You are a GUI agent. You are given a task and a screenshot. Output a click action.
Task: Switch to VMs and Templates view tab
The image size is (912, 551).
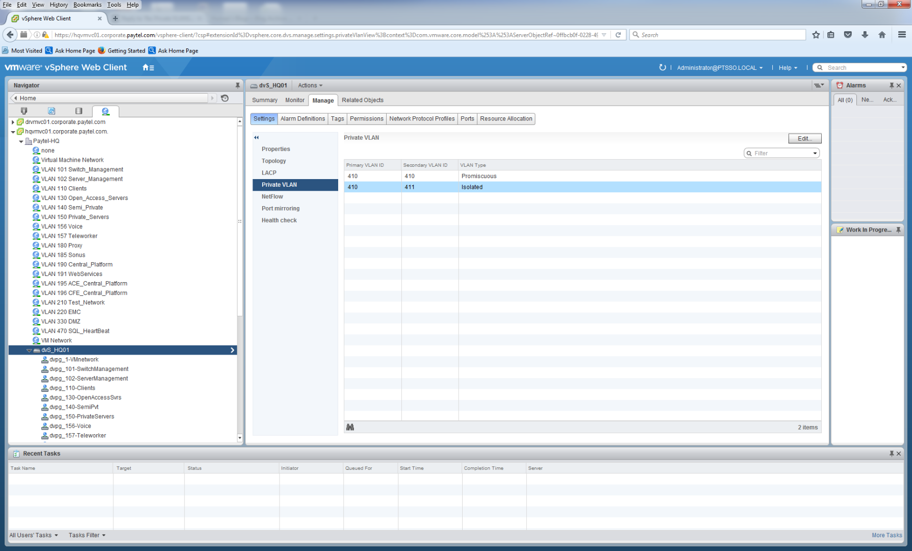pos(52,111)
